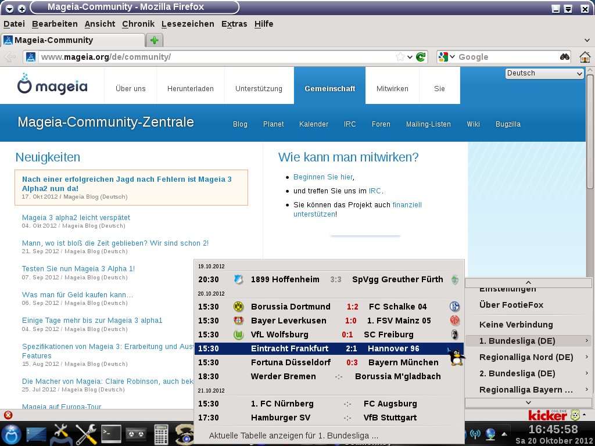595x446 pixels.
Task: Go to the browser home page icon
Action: [585, 57]
